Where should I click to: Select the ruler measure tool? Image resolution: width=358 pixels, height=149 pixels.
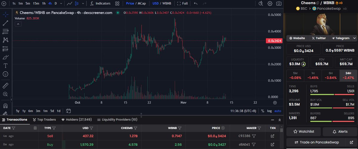click(x=5, y=86)
